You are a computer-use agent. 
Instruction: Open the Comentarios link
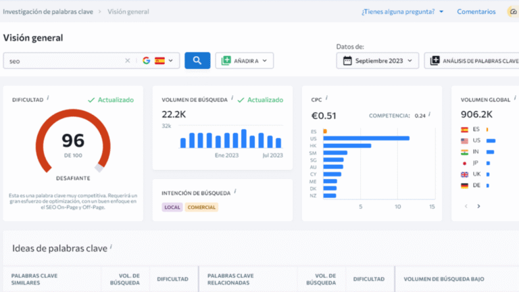(x=476, y=11)
